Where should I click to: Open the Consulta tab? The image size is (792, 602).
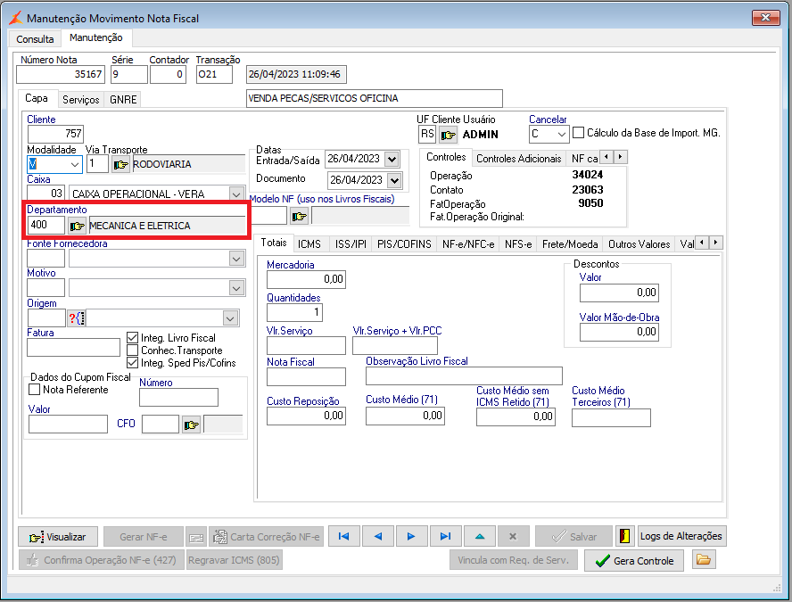tap(35, 39)
